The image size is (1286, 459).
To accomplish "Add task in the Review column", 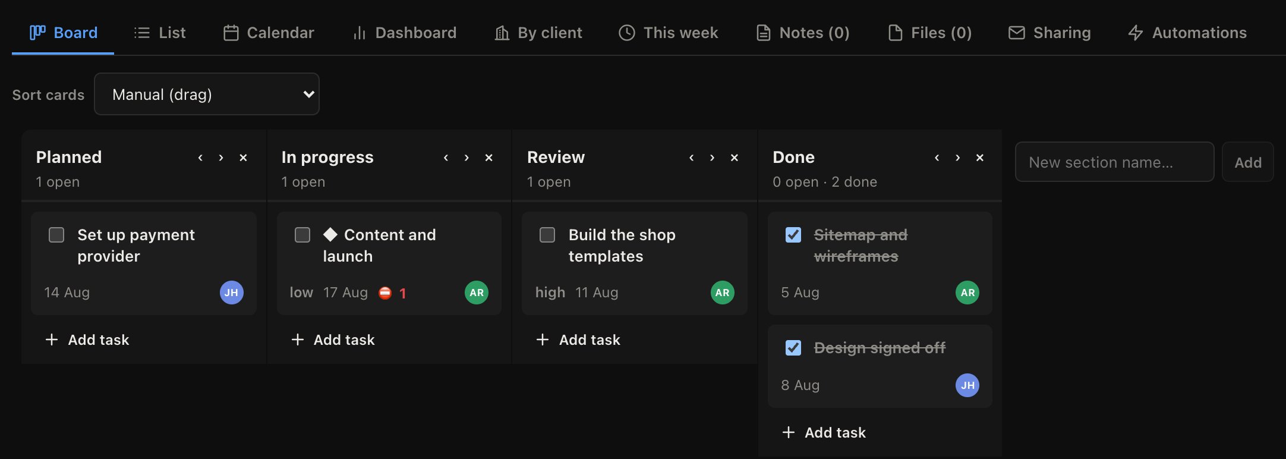I will [578, 339].
